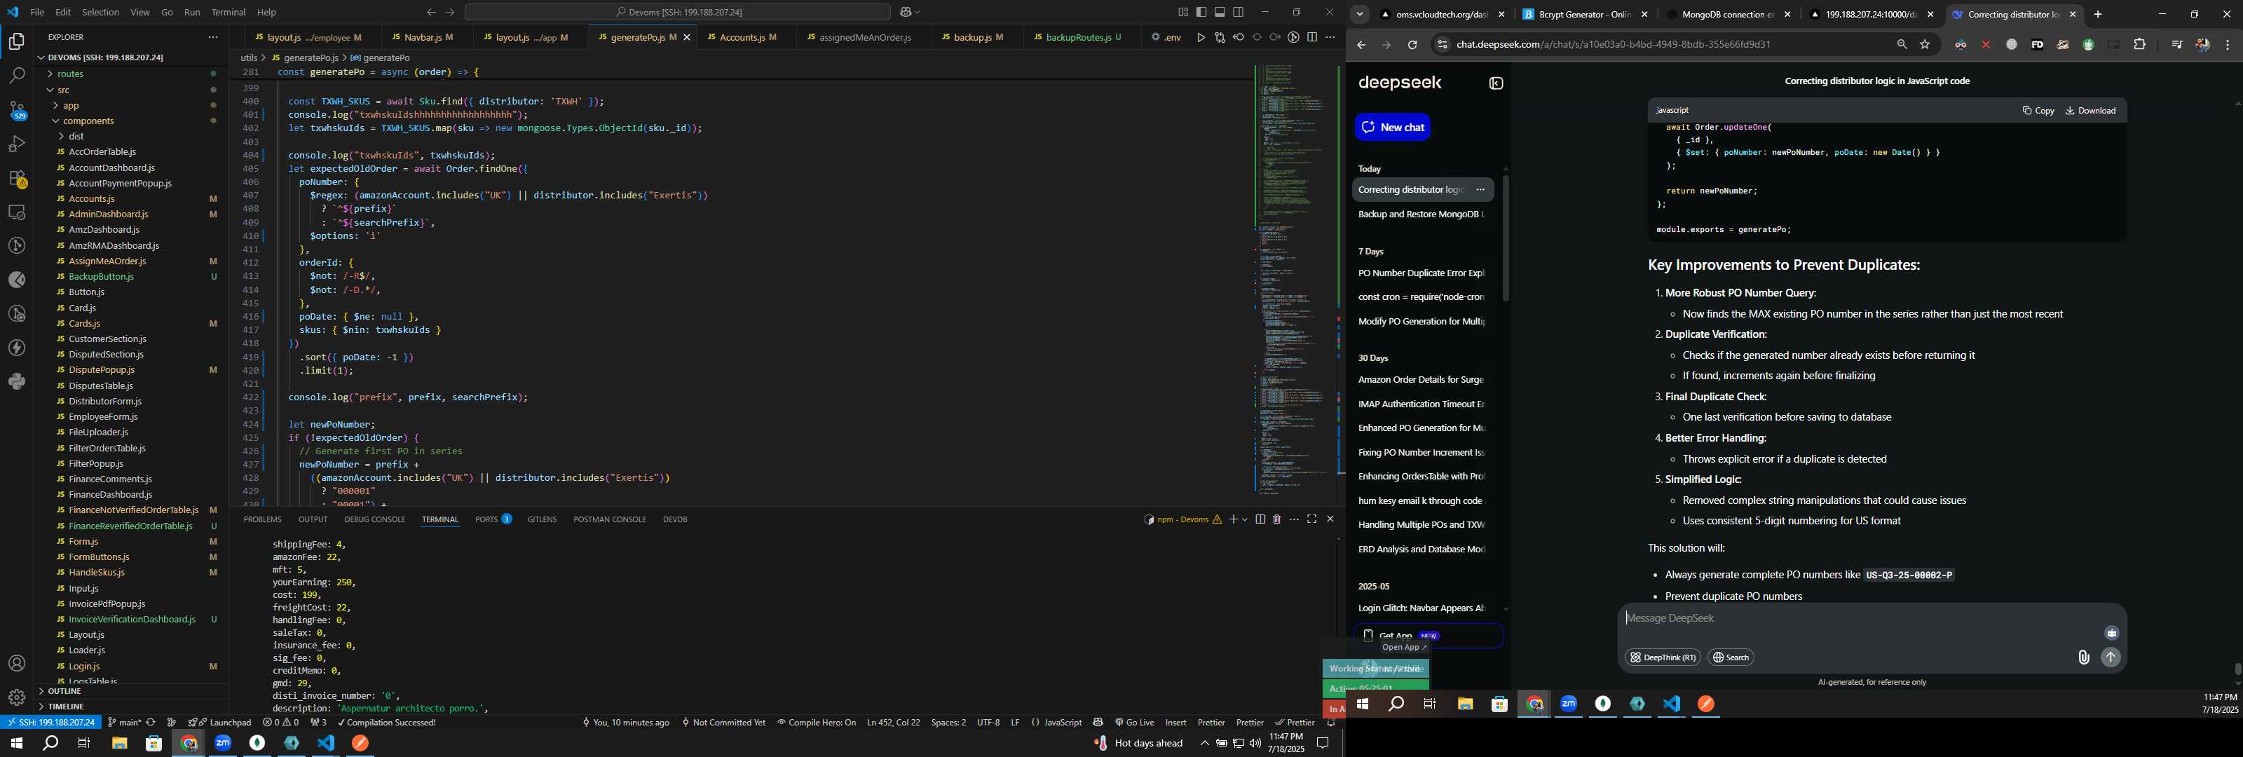Open the AdminDashboard.js file

[x=108, y=214]
